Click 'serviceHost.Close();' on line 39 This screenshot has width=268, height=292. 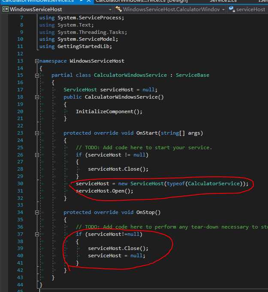pos(118,248)
